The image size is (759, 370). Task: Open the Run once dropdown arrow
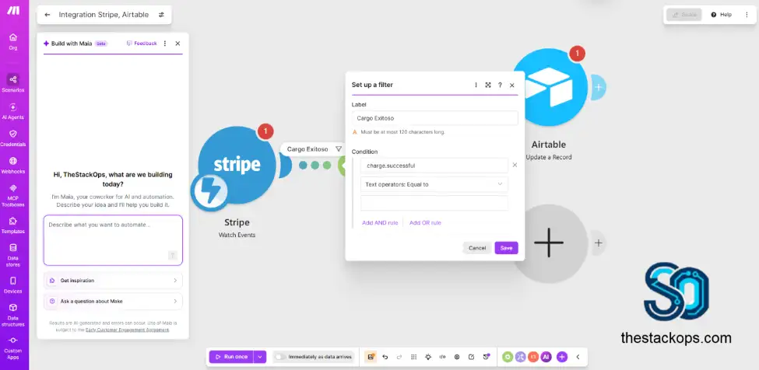click(x=260, y=357)
